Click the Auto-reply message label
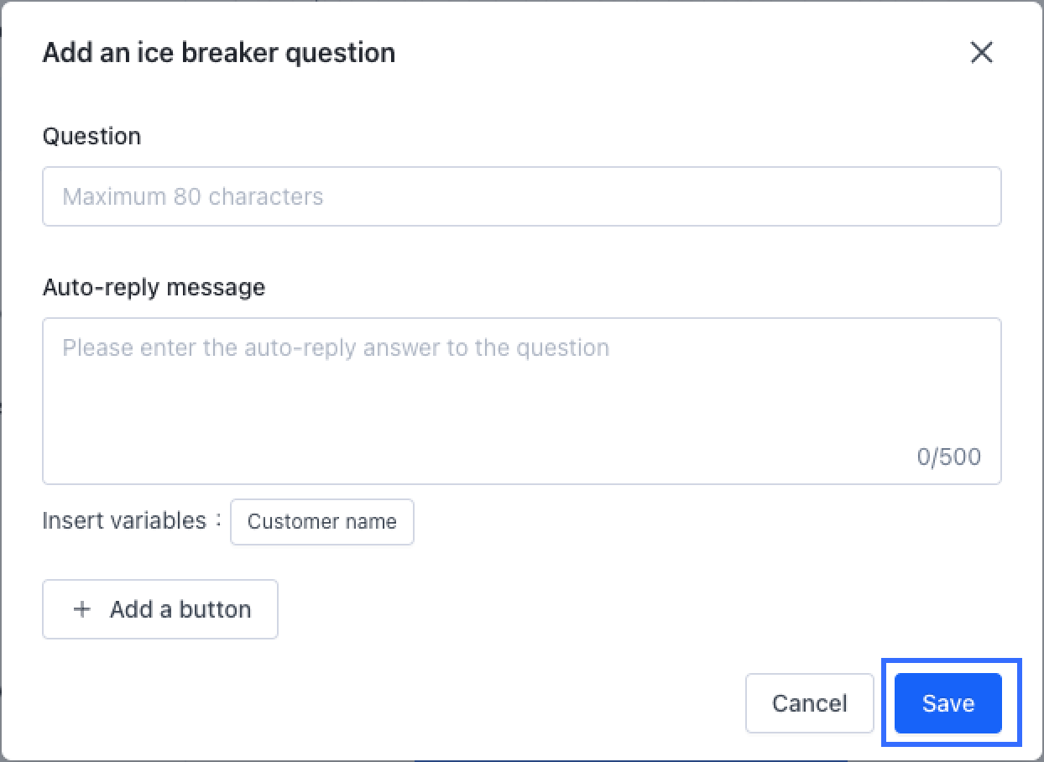 point(154,287)
